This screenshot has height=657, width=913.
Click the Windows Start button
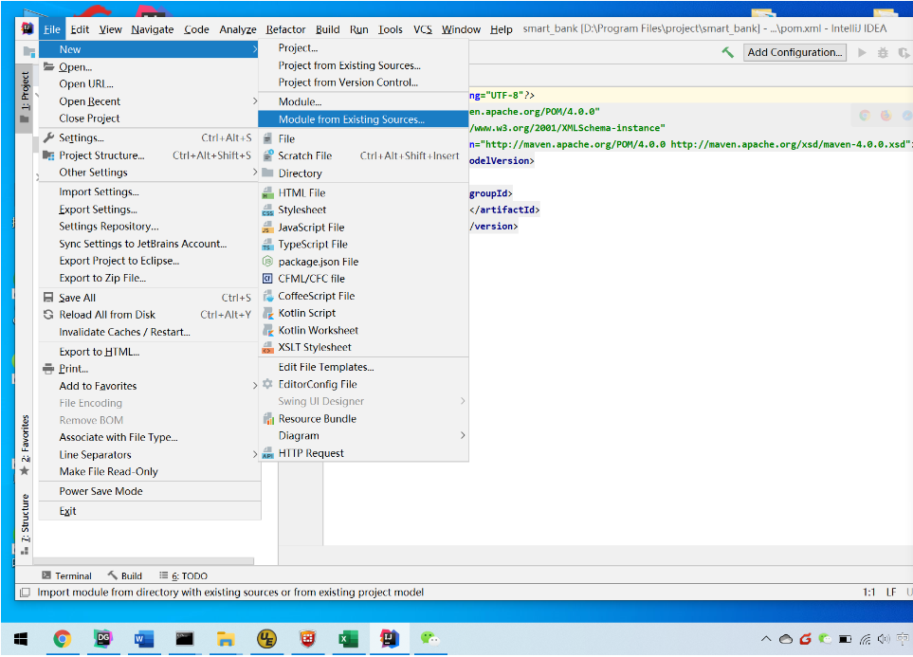pos(20,639)
